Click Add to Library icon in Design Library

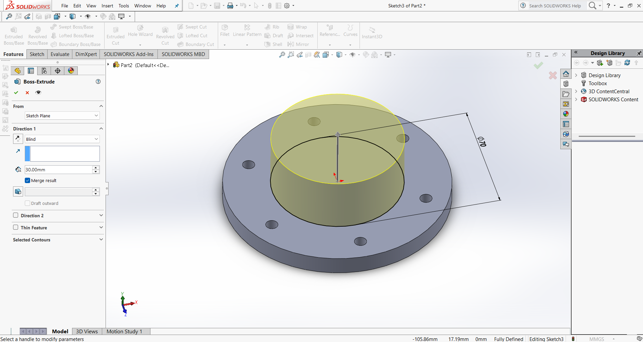click(x=600, y=63)
